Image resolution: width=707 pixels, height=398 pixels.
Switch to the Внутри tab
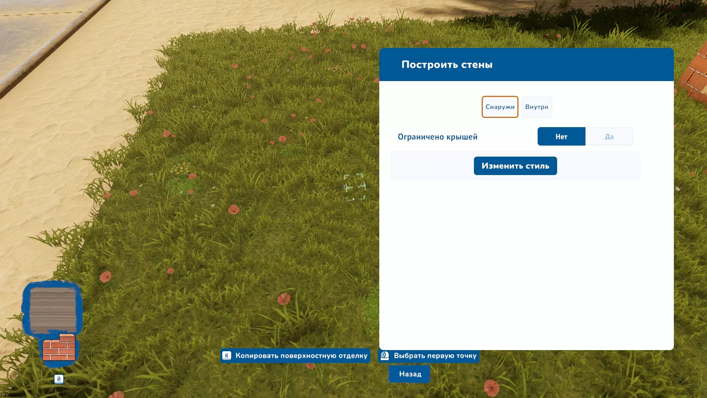(537, 107)
